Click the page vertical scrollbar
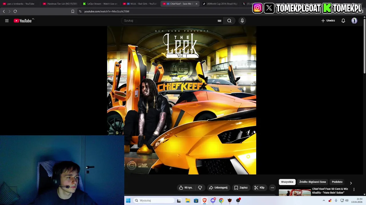The image size is (366, 205). coord(364,46)
